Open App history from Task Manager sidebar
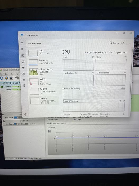Viewport: 139px width, 186px height. click(x=23, y=62)
